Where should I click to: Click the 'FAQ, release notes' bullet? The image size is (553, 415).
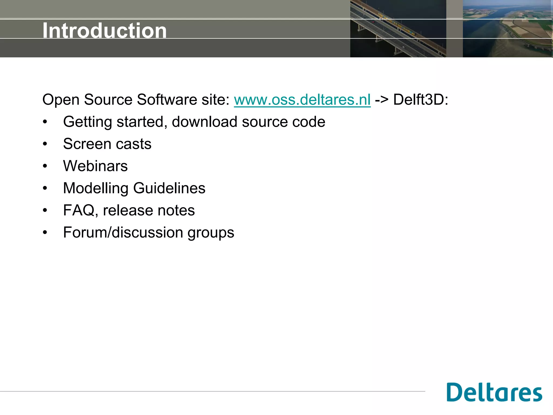pos(129,210)
